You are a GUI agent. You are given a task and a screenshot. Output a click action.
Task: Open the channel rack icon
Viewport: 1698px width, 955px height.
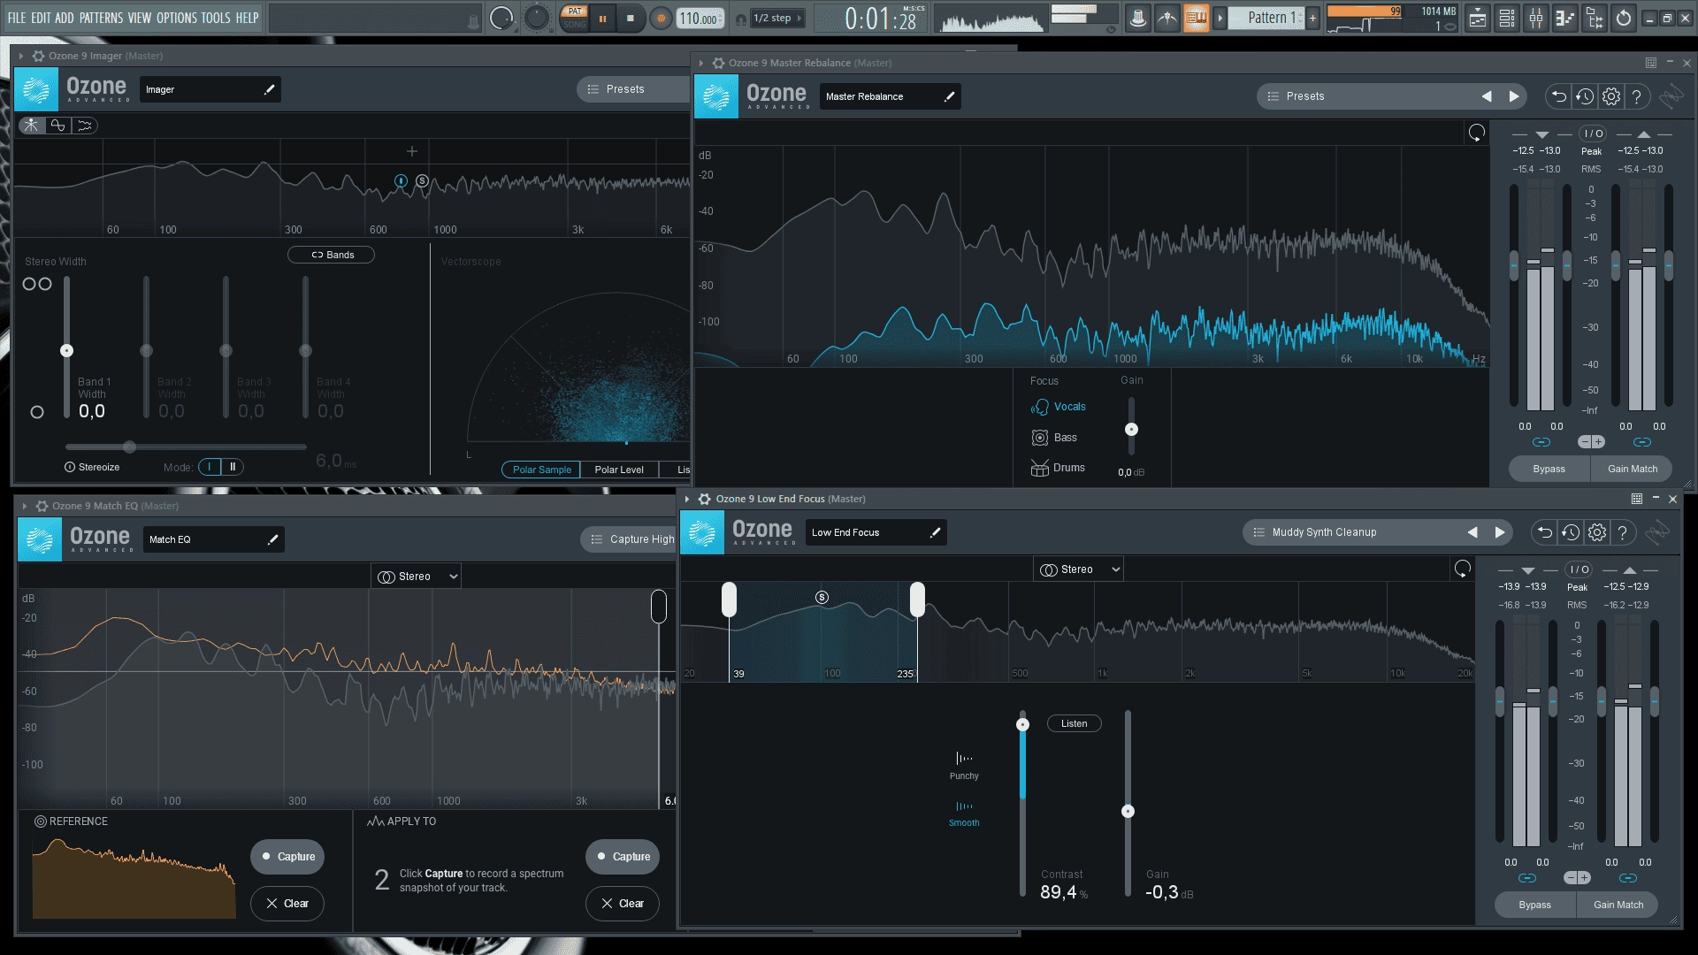pos(1507,18)
